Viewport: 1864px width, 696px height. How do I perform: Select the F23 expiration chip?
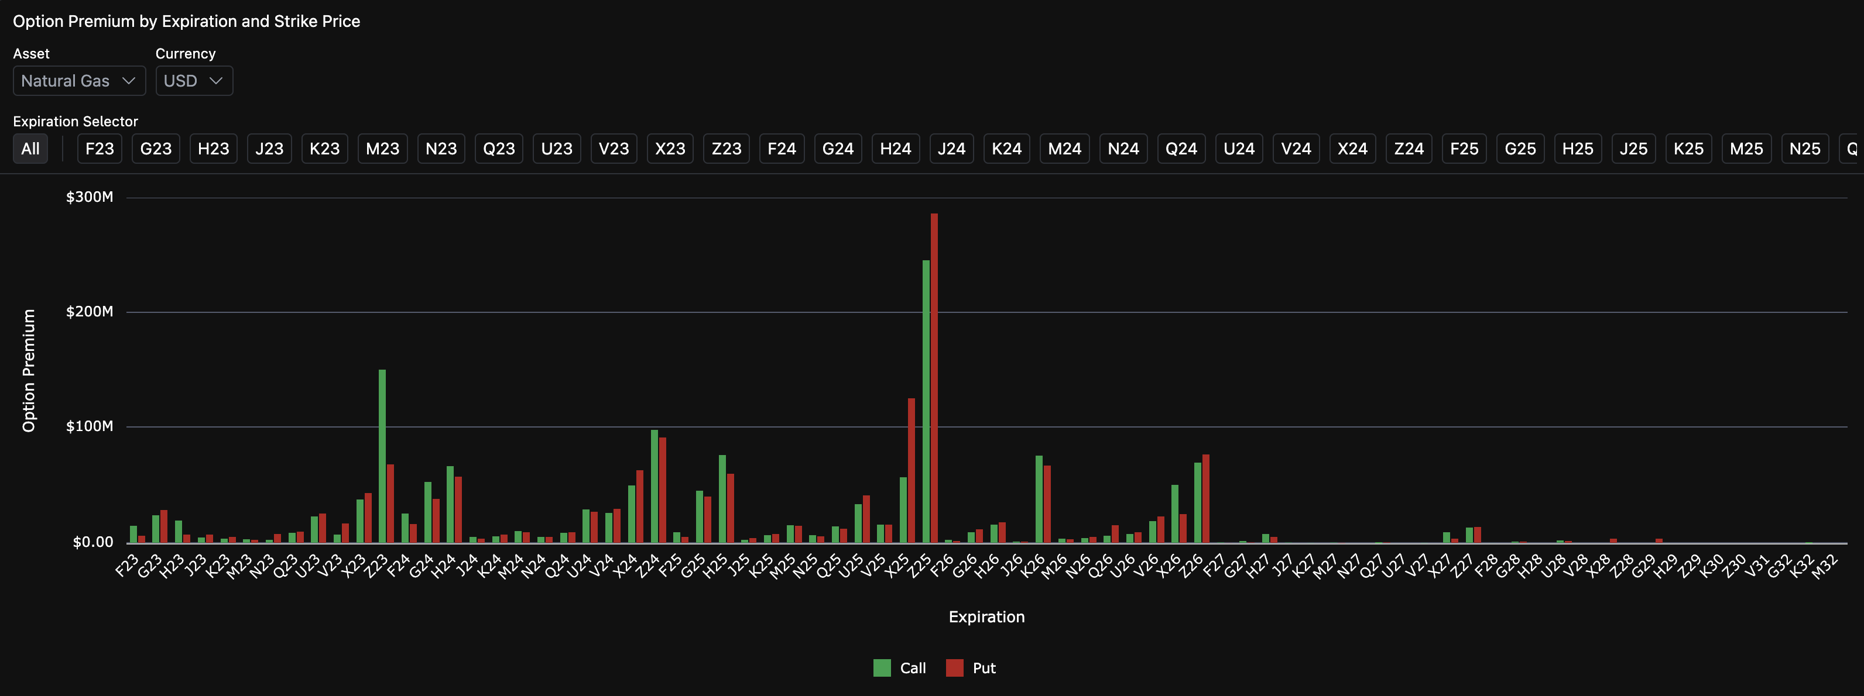pos(100,149)
